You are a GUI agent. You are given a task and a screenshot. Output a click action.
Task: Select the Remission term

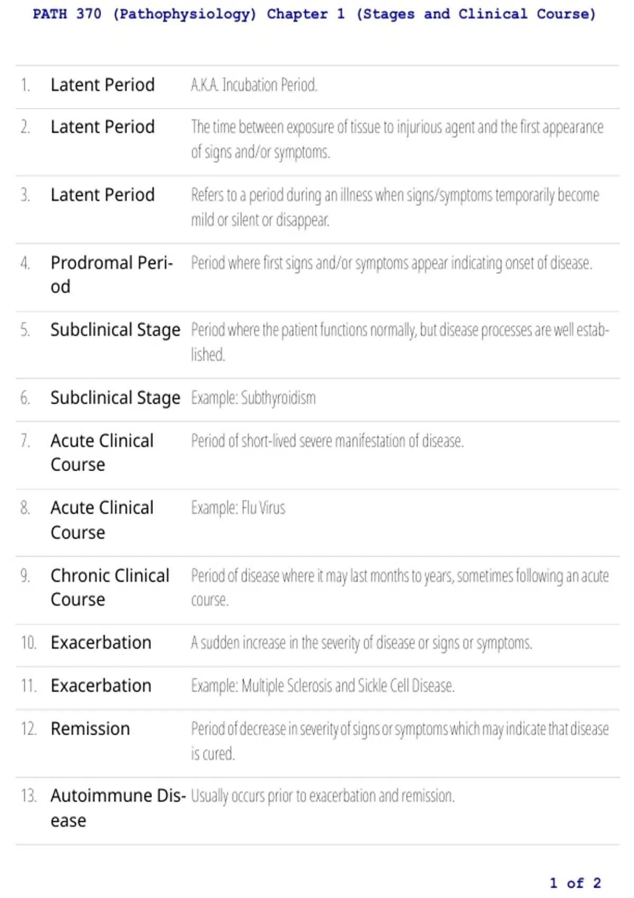point(90,729)
